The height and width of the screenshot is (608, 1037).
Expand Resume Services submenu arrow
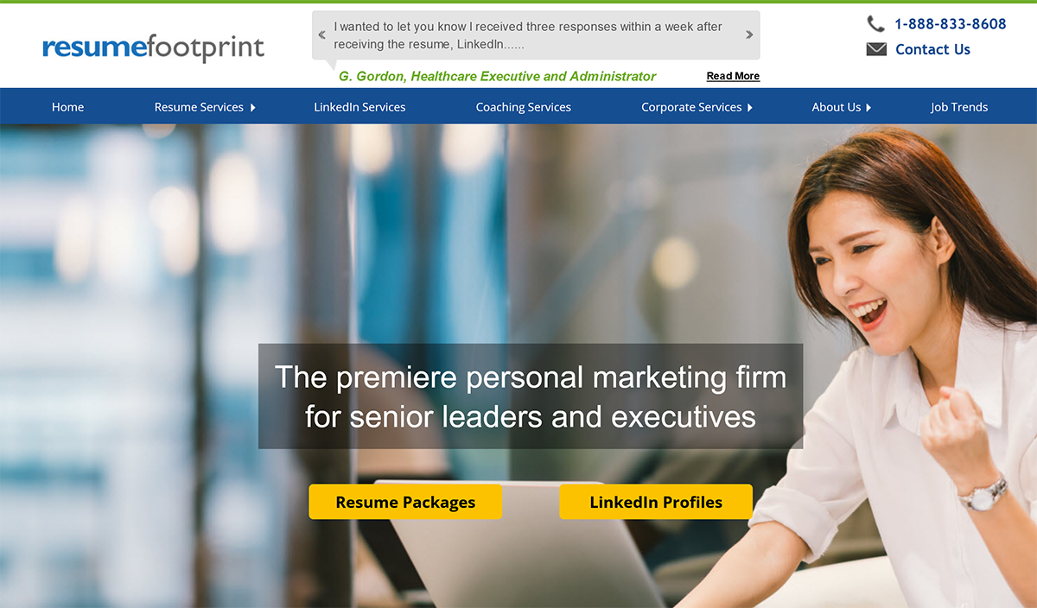pyautogui.click(x=253, y=108)
